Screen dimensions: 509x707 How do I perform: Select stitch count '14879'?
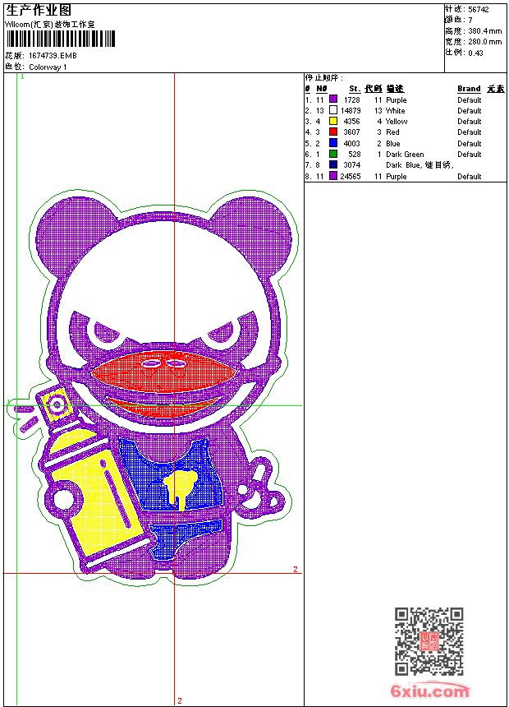[x=351, y=111]
